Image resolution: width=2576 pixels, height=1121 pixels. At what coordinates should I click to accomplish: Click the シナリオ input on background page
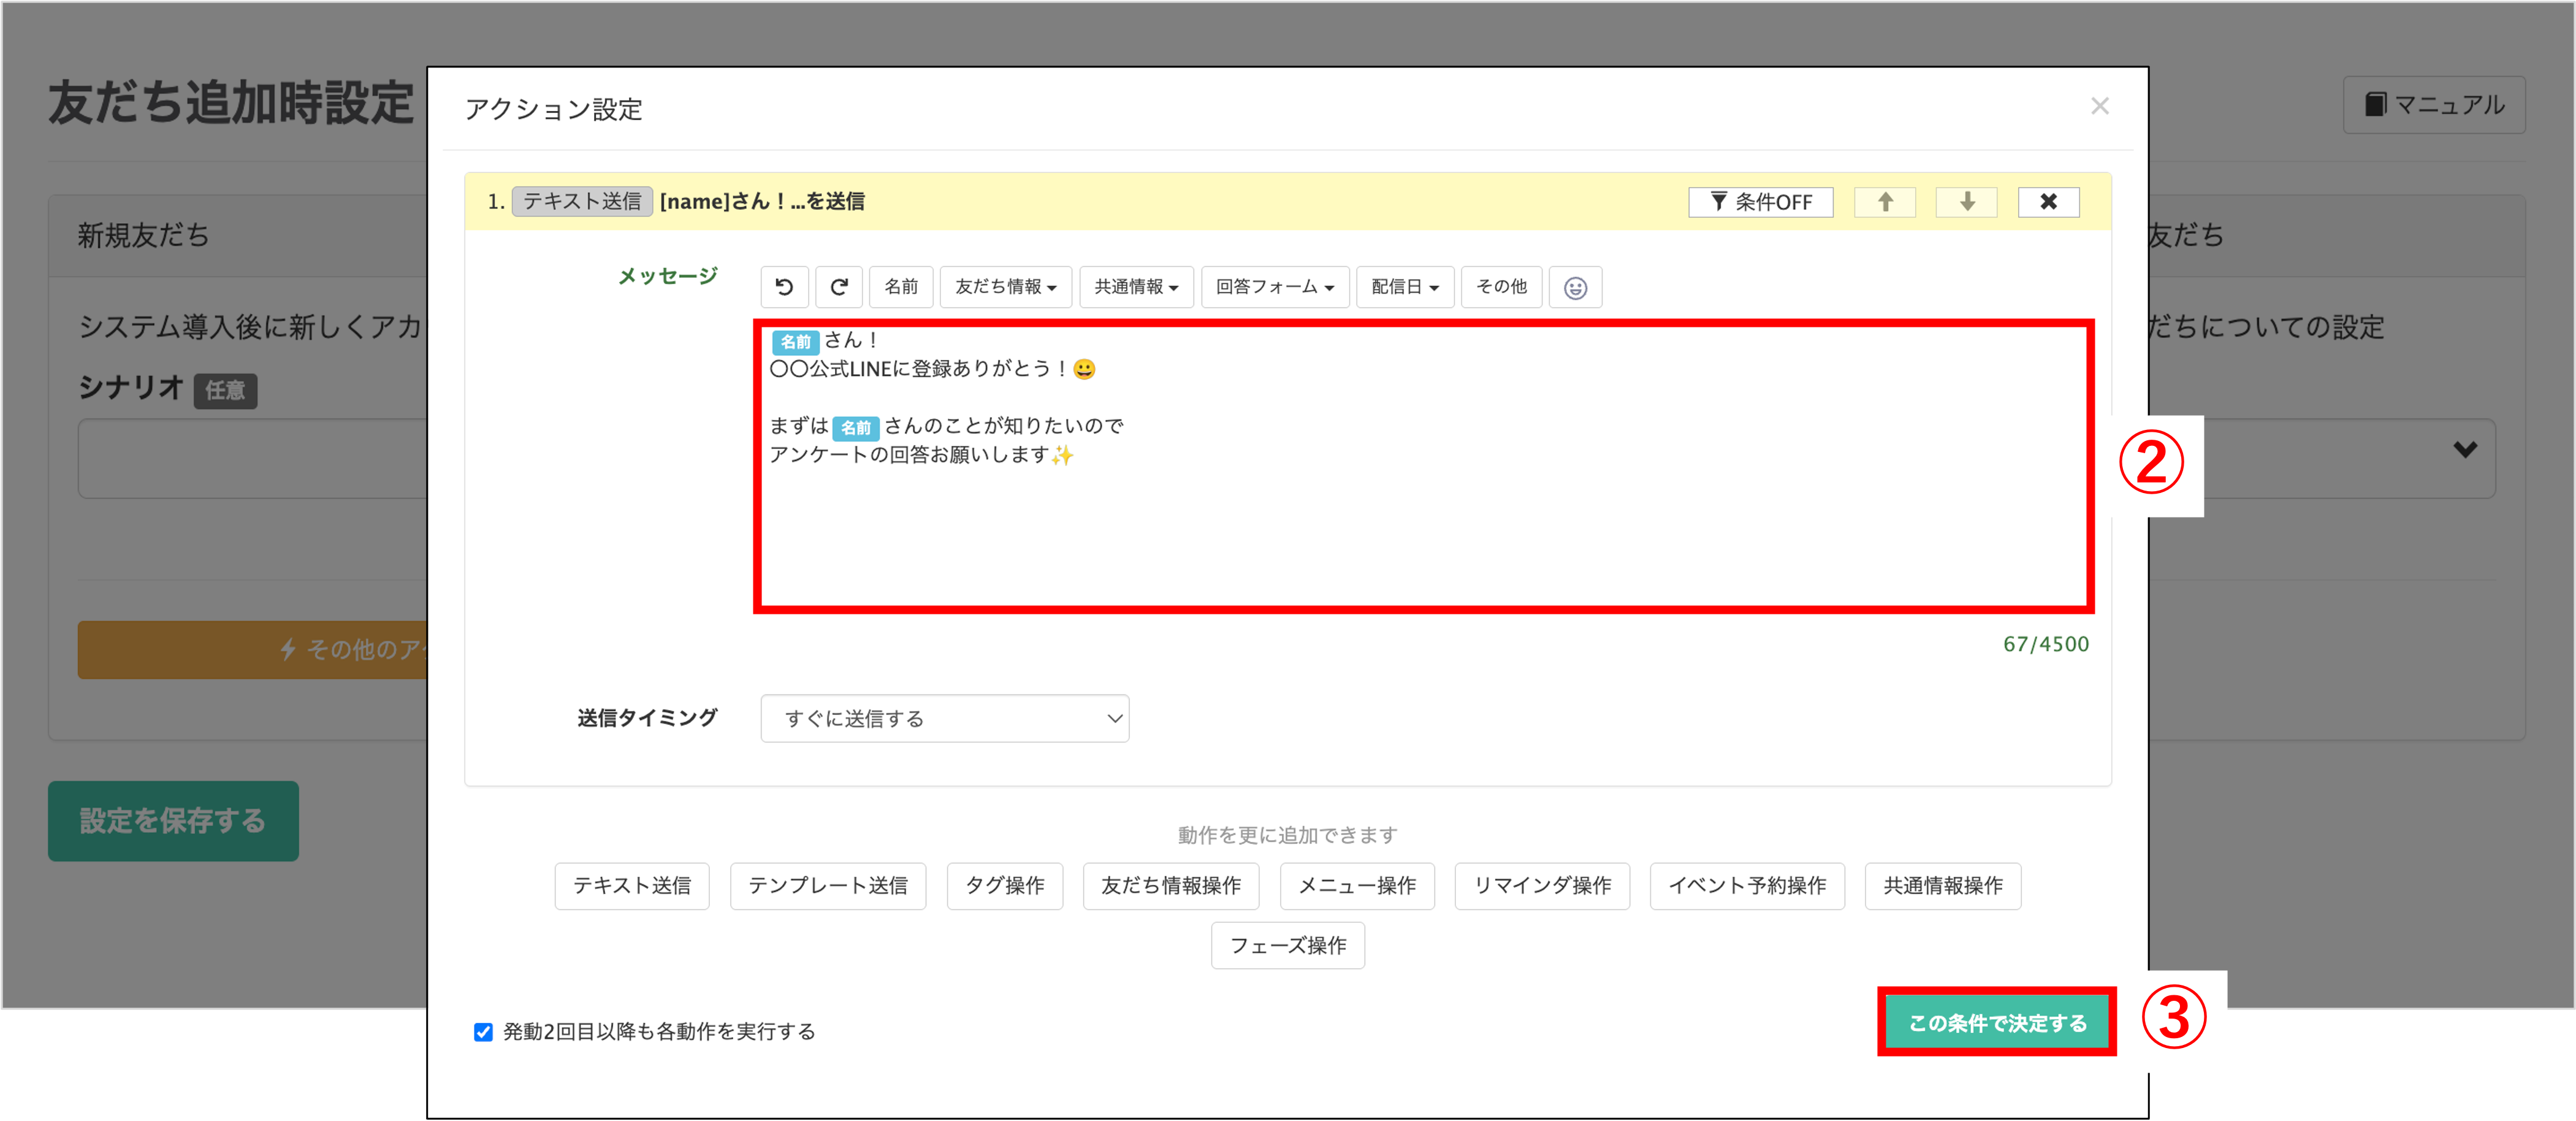pos(253,459)
